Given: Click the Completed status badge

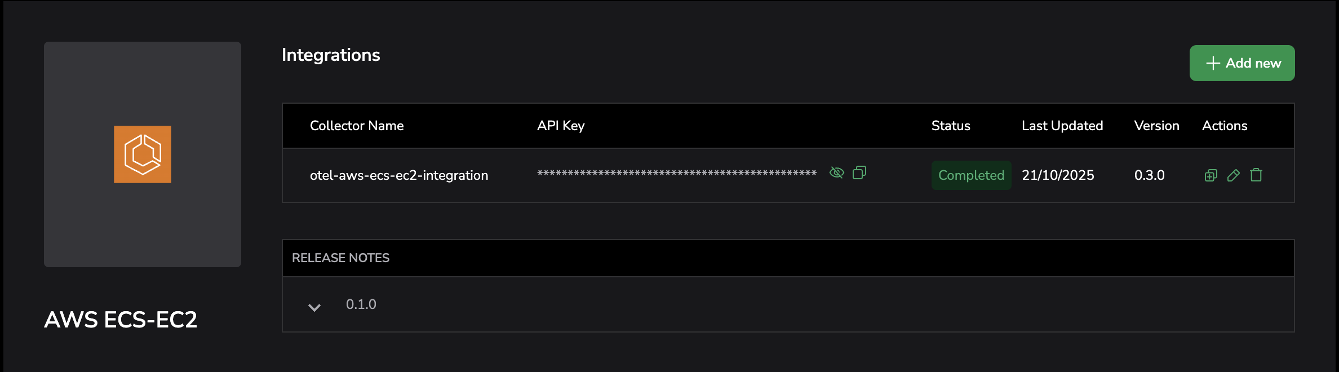Looking at the screenshot, I should [971, 175].
